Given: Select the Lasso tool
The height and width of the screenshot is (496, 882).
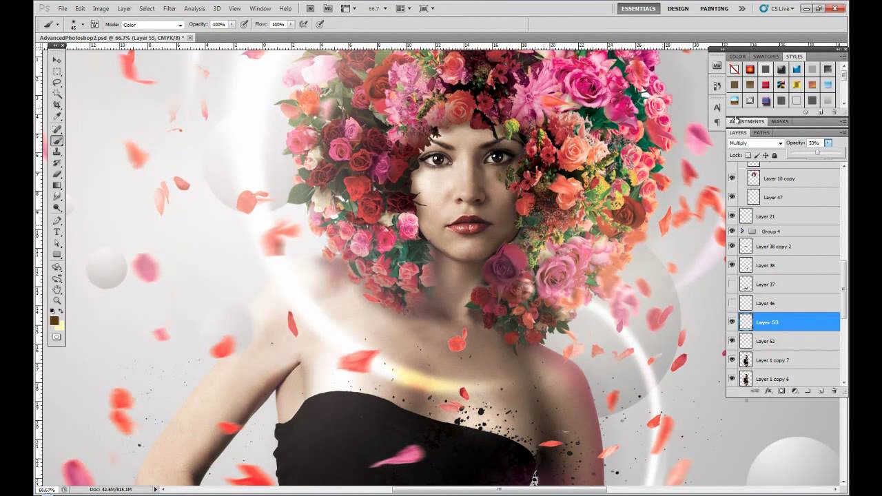Looking at the screenshot, I should [x=57, y=83].
